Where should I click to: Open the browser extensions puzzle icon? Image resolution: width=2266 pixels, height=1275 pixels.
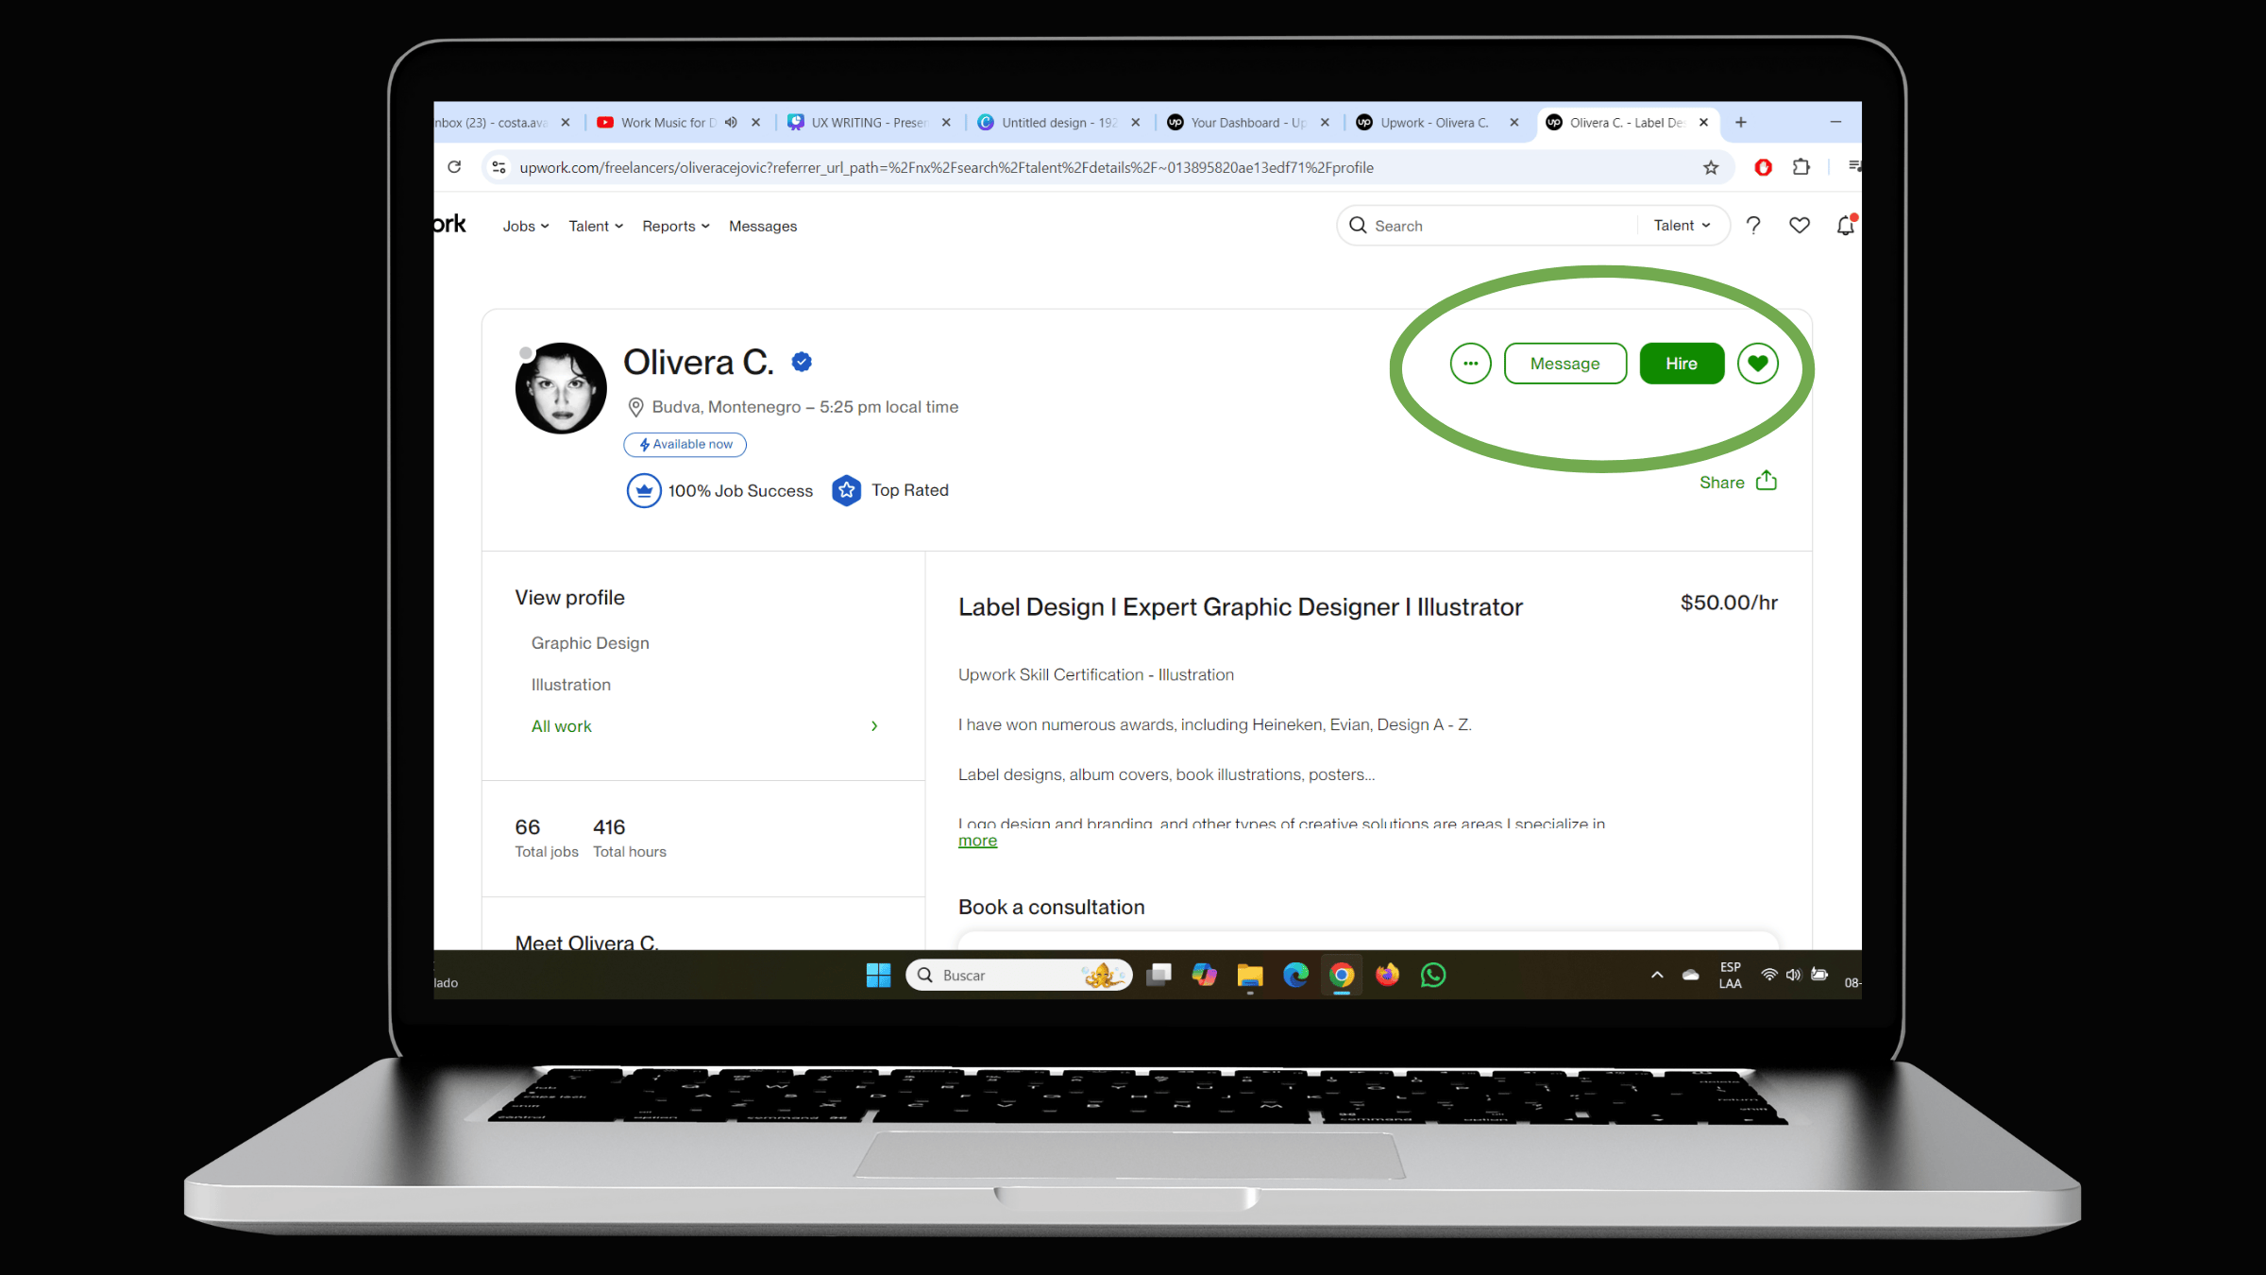tap(1801, 167)
